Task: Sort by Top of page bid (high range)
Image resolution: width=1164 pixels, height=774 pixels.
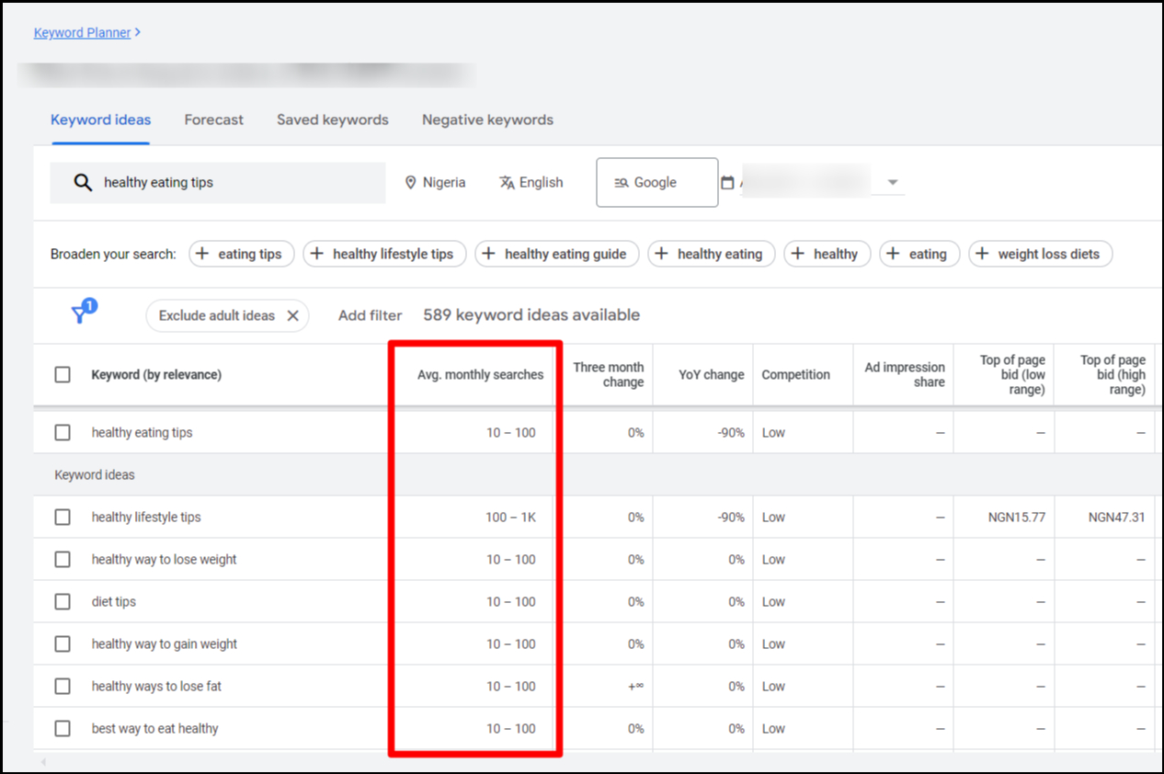Action: (x=1113, y=374)
